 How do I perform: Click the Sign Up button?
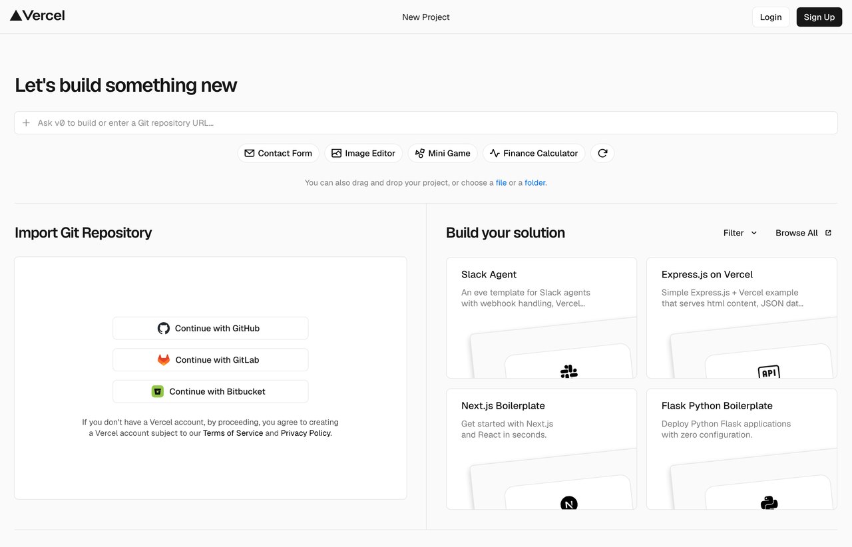819,17
